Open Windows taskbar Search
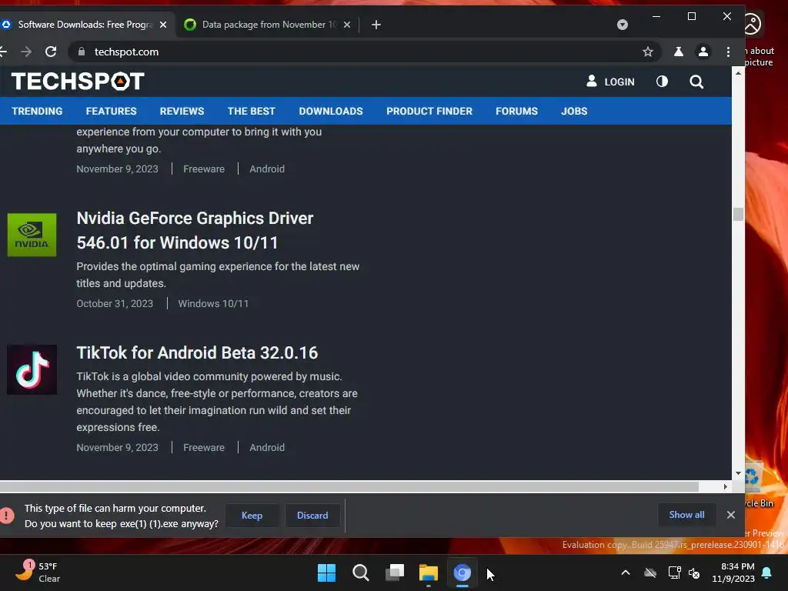 360,573
